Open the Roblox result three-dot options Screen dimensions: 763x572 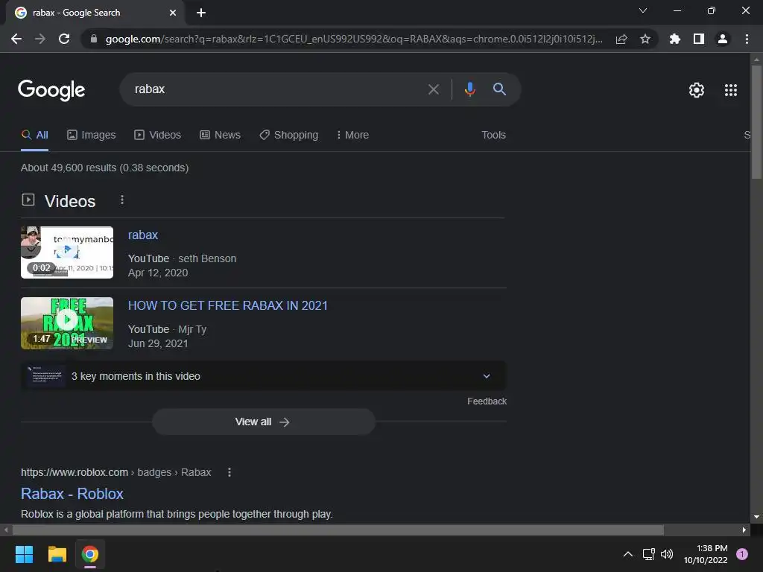(229, 472)
